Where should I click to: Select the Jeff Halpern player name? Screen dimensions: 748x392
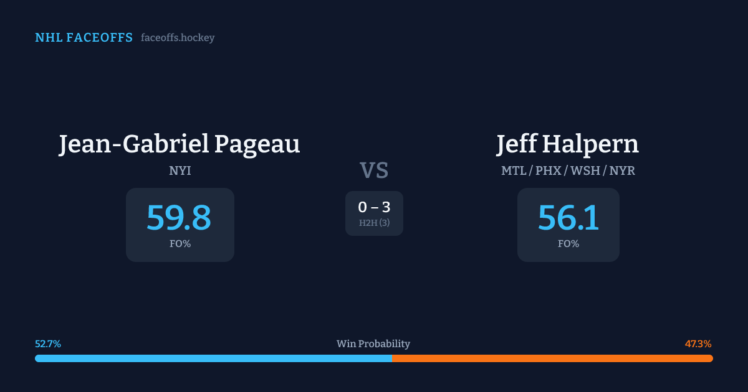(x=568, y=144)
